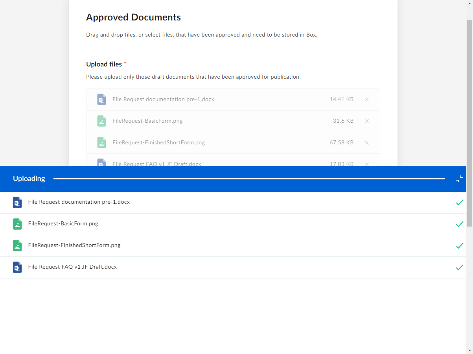
Task: Click the image file icon next to FileRequest-BasicForm.png
Action: point(101,121)
